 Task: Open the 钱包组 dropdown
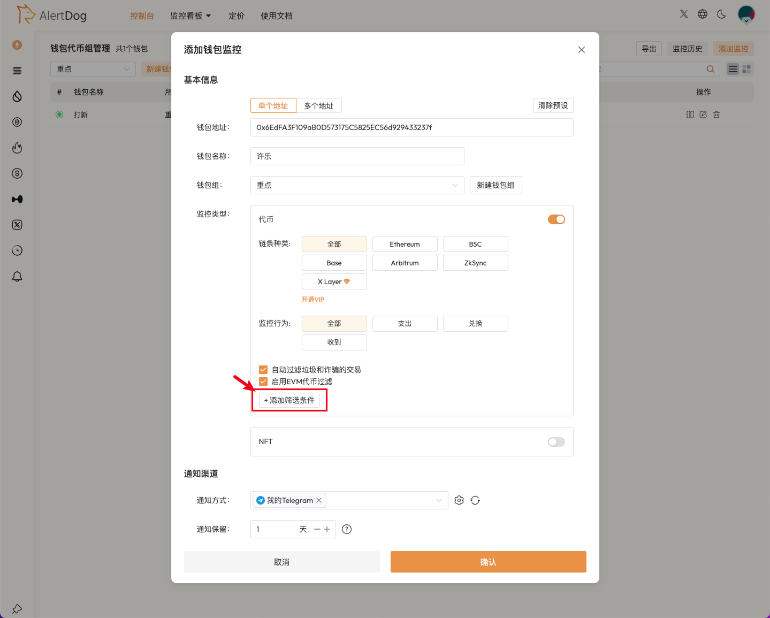(357, 185)
